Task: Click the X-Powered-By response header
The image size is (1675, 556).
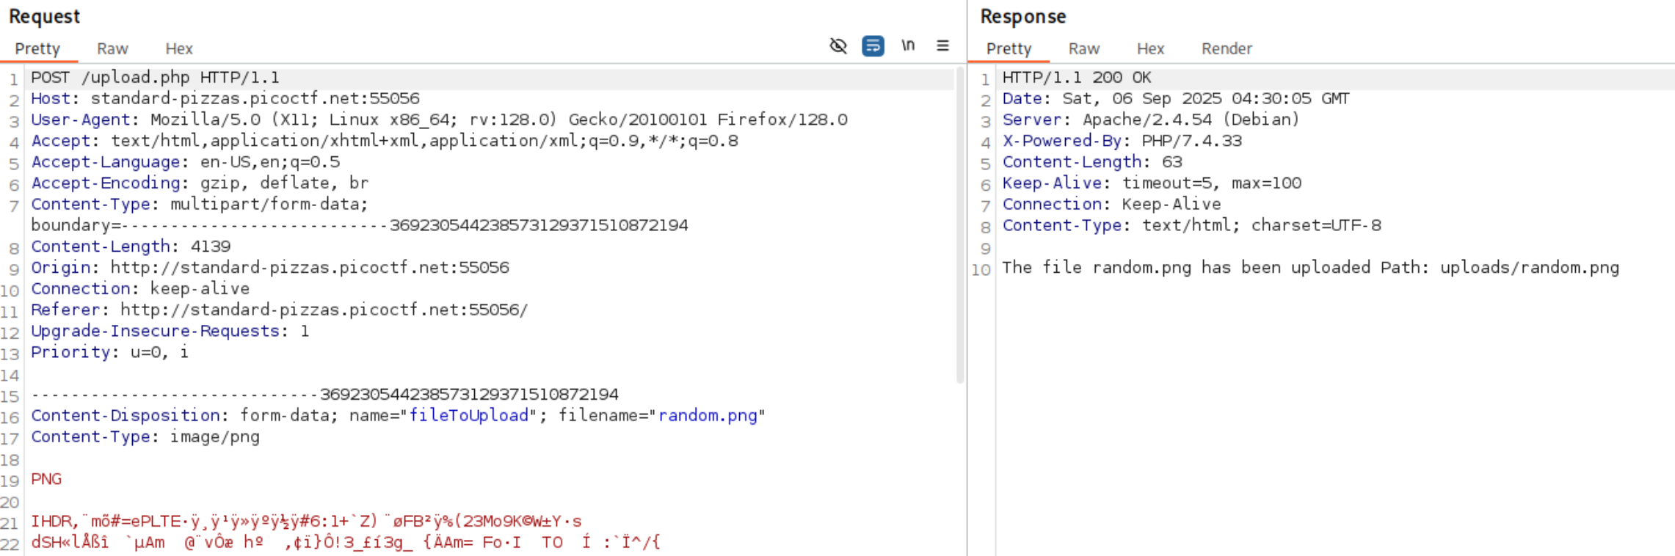Action: click(1122, 141)
